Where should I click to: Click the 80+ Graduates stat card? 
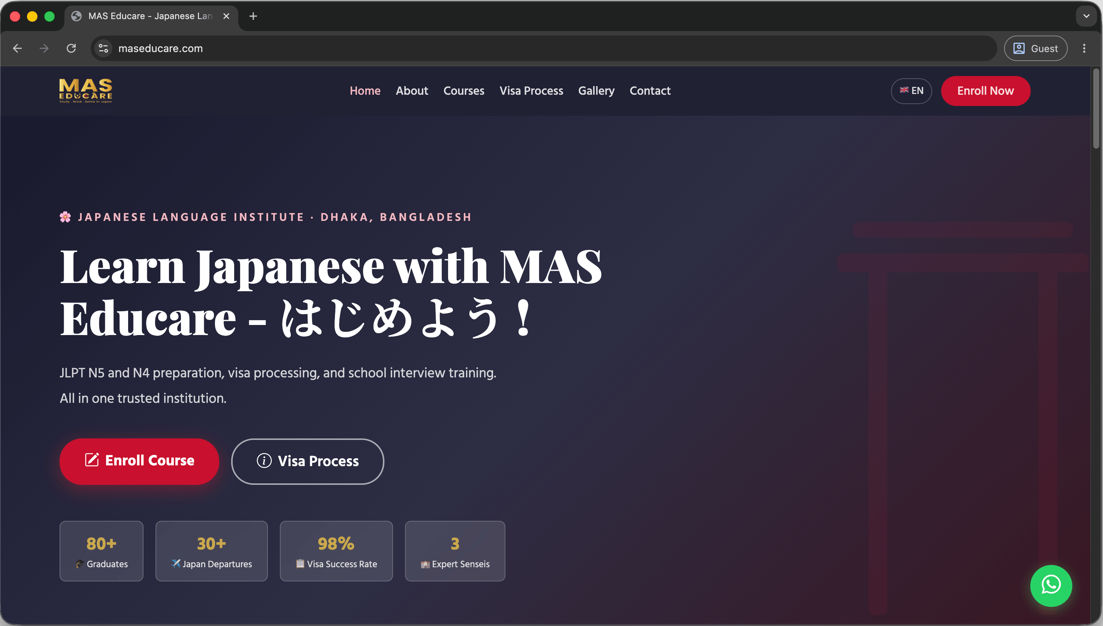click(x=102, y=551)
